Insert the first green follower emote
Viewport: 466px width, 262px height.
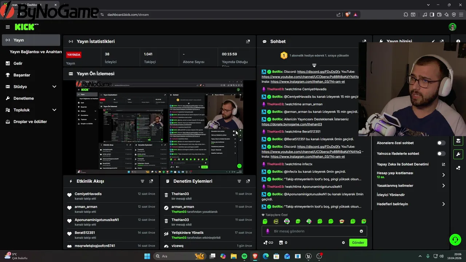pos(265,221)
